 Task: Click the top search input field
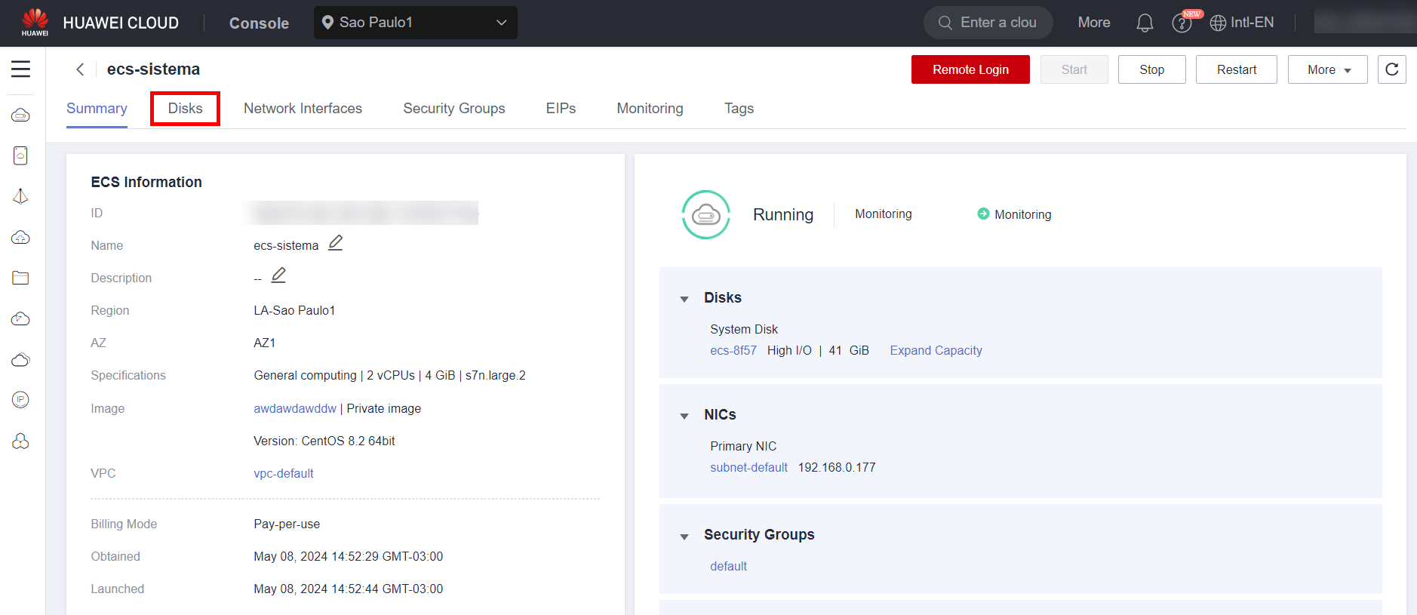tap(997, 23)
